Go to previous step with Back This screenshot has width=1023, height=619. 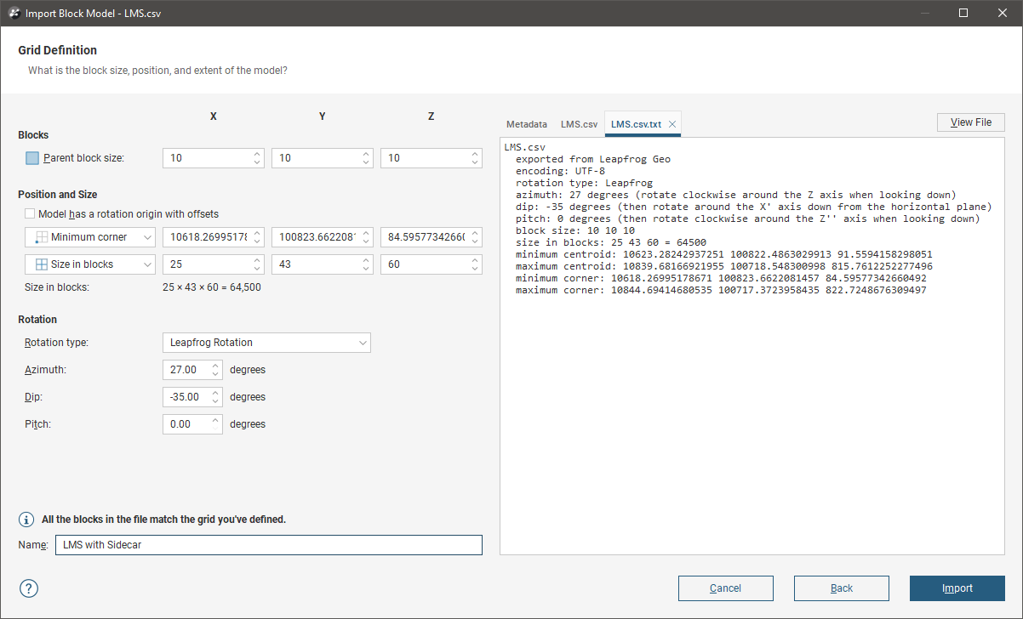pos(841,588)
